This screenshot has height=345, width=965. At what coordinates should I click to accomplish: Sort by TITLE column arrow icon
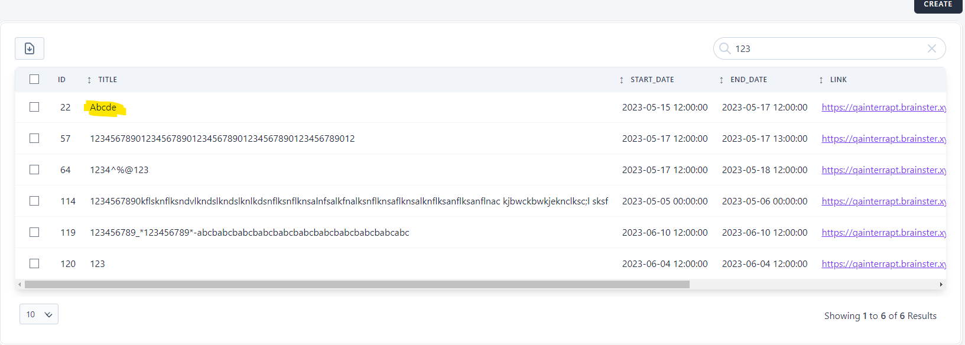(89, 80)
